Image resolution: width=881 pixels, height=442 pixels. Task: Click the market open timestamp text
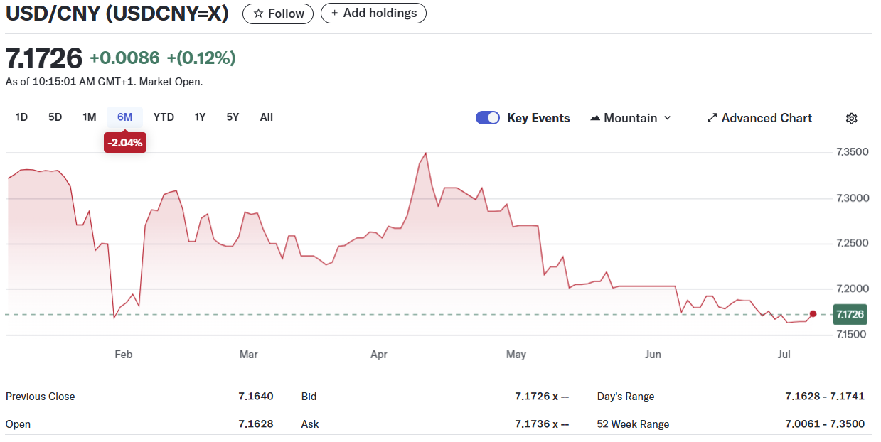(x=104, y=82)
